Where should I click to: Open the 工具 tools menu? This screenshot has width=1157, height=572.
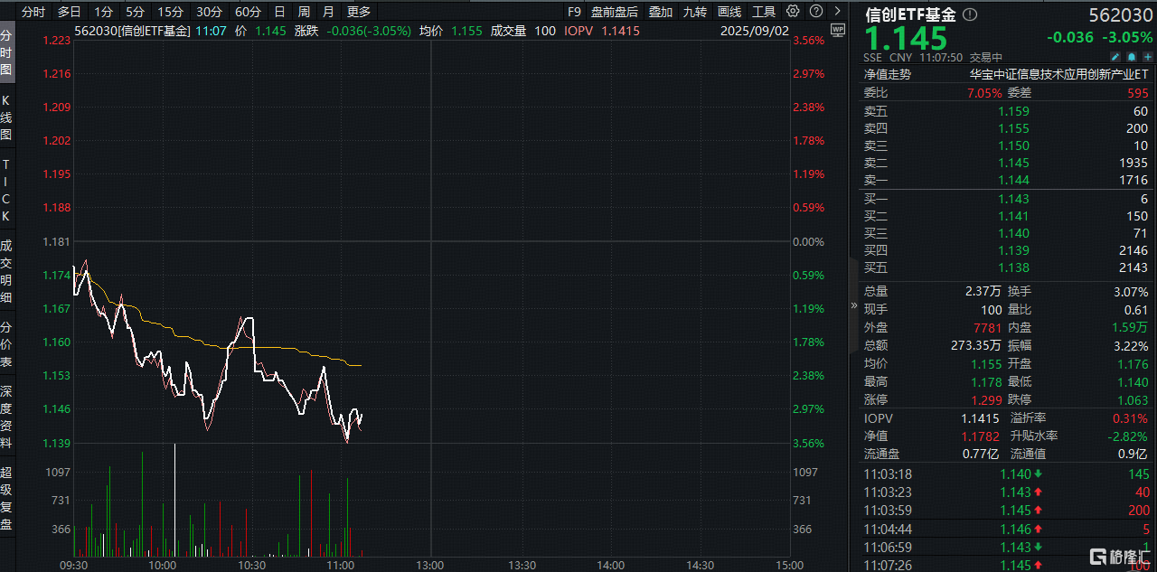pos(764,12)
